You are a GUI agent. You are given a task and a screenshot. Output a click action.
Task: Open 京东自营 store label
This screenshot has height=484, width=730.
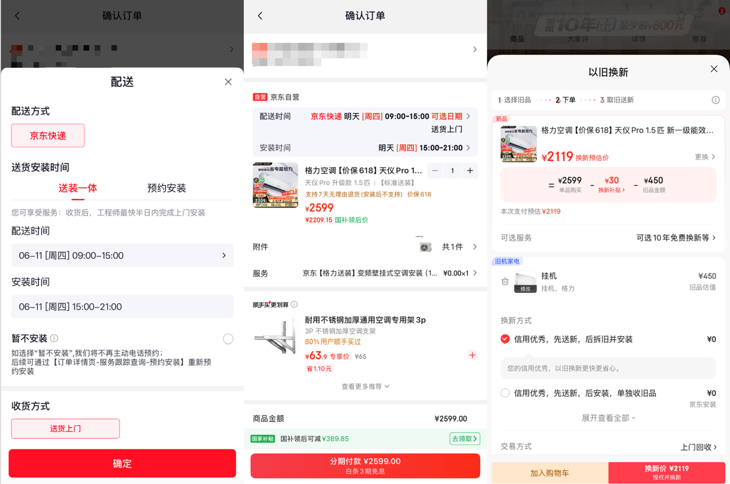[276, 97]
